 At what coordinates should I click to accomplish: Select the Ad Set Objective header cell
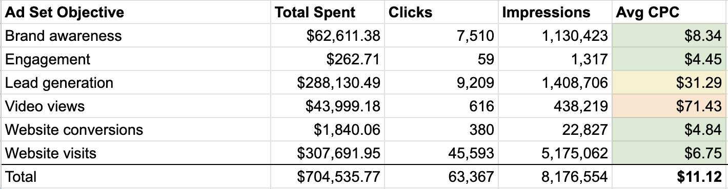(135, 12)
